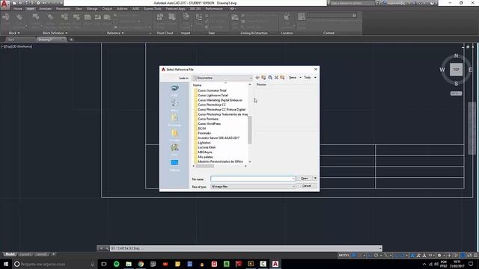Click the AutoCAD application menu button
This screenshot has width=479, height=269.
(4, 4)
